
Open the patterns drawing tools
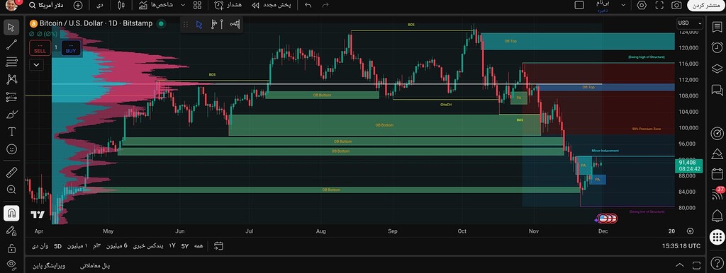click(x=11, y=79)
